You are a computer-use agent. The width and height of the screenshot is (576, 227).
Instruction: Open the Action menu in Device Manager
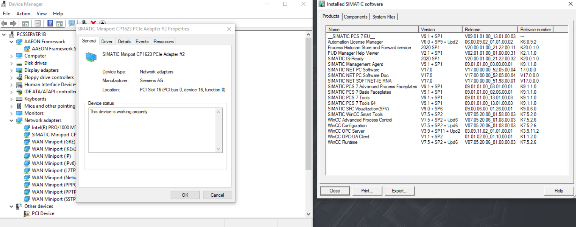pyautogui.click(x=23, y=14)
